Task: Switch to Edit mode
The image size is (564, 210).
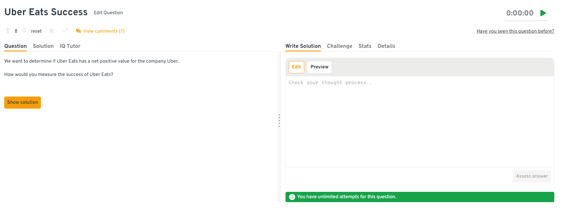Action: pos(296,67)
